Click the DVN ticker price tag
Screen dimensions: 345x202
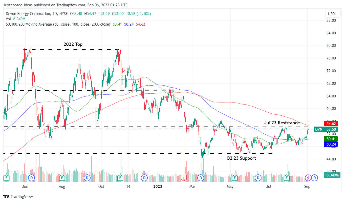tap(318, 129)
